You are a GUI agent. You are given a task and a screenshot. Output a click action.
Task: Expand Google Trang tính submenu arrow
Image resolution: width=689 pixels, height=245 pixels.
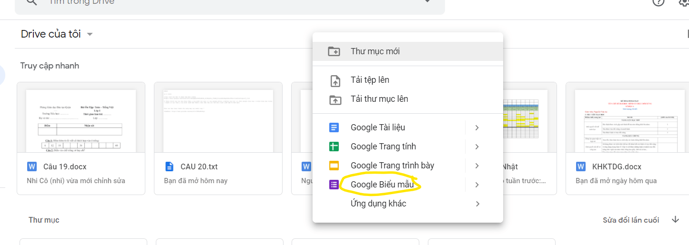pos(477,147)
